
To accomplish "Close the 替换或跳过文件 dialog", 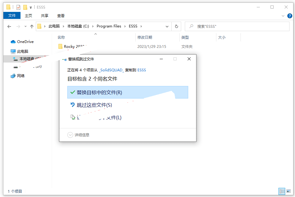I will pos(189,59).
